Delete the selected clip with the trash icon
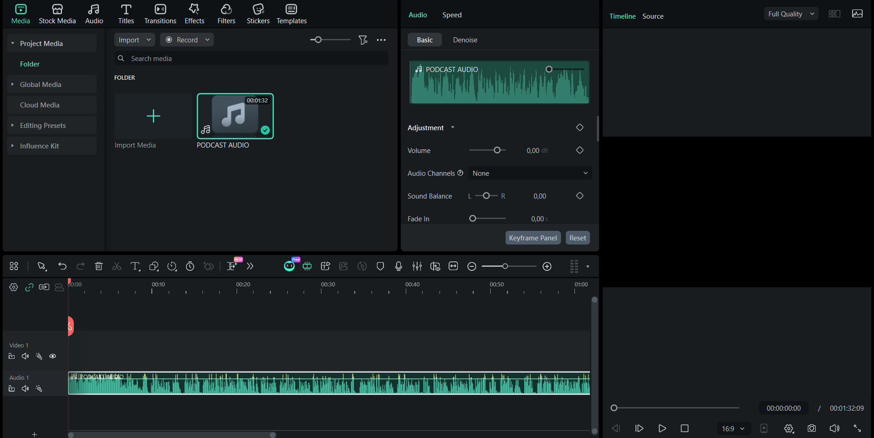 tap(98, 266)
